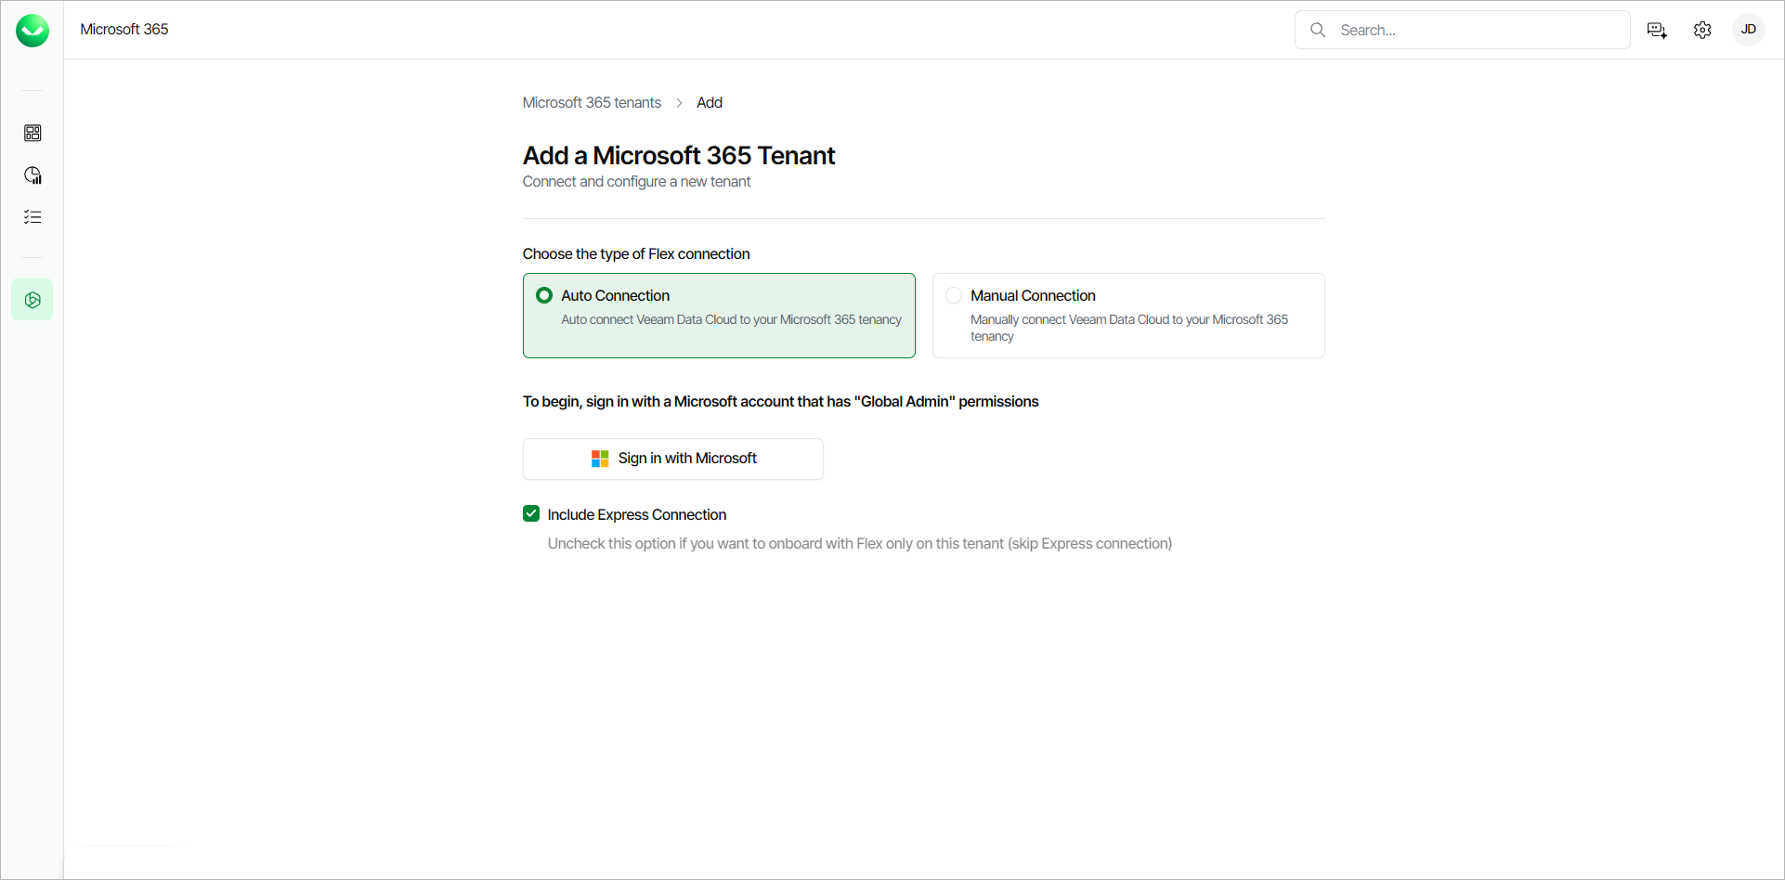Open the AI chat assistant icon

click(1657, 31)
